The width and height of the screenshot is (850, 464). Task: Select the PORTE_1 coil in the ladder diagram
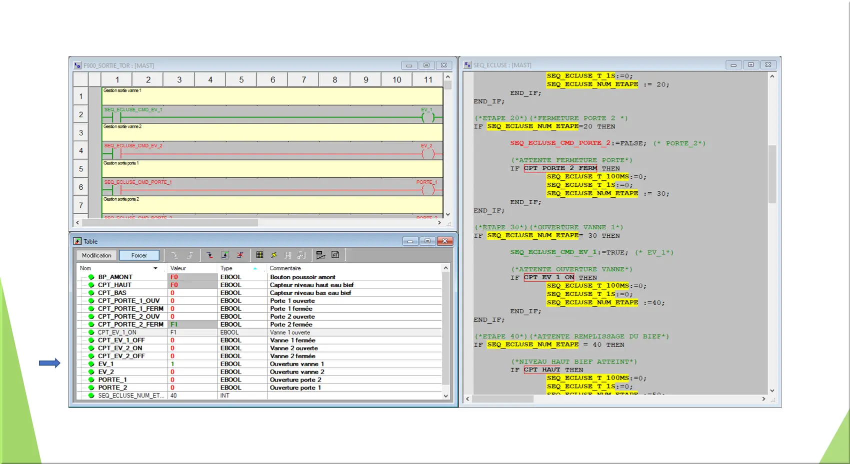tap(428, 190)
